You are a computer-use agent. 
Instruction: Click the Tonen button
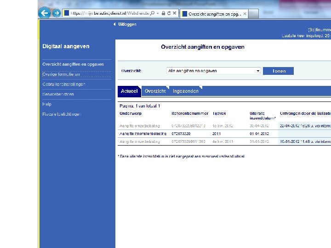pyautogui.click(x=278, y=71)
